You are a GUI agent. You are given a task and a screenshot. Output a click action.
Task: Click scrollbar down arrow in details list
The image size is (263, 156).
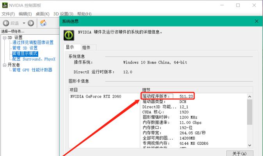tap(250, 145)
